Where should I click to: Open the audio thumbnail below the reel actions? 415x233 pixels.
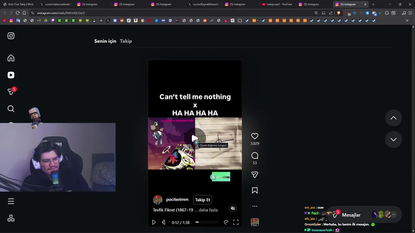[255, 222]
